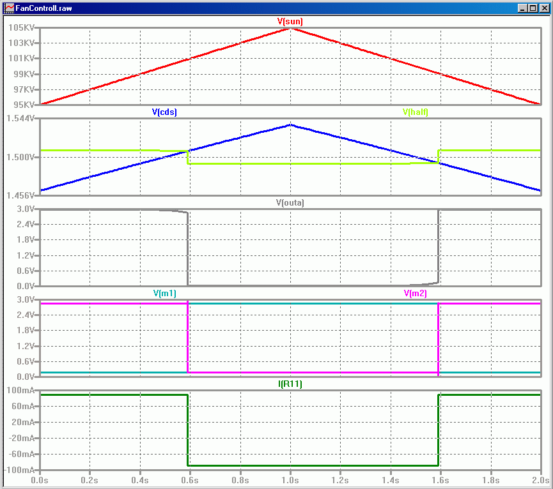Select the I(R11) trace label

click(x=290, y=384)
